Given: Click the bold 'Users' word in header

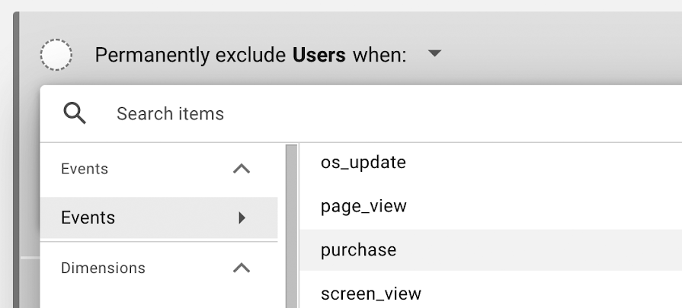Looking at the screenshot, I should coord(319,55).
